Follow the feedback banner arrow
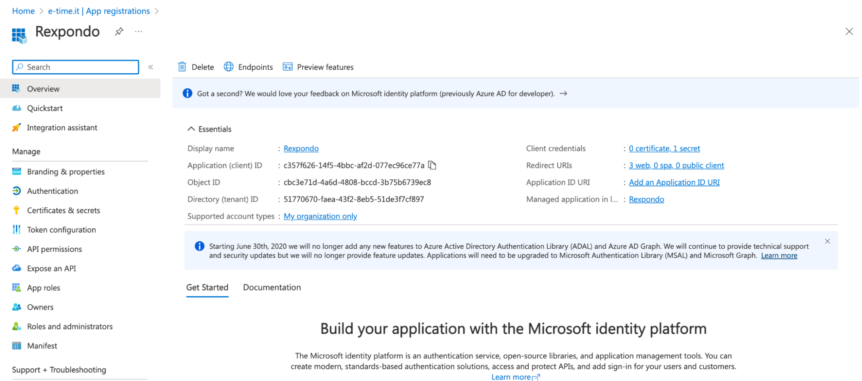The height and width of the screenshot is (381, 862). (563, 94)
